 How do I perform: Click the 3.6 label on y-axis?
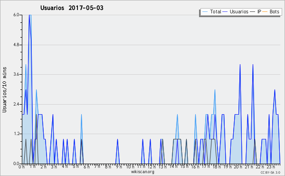tap(16, 74)
